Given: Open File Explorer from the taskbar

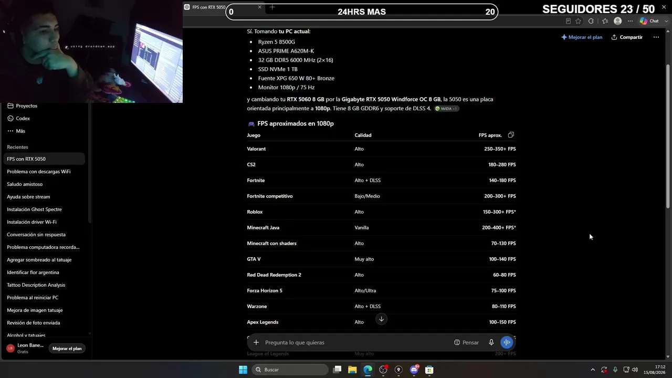Looking at the screenshot, I should coord(352,370).
